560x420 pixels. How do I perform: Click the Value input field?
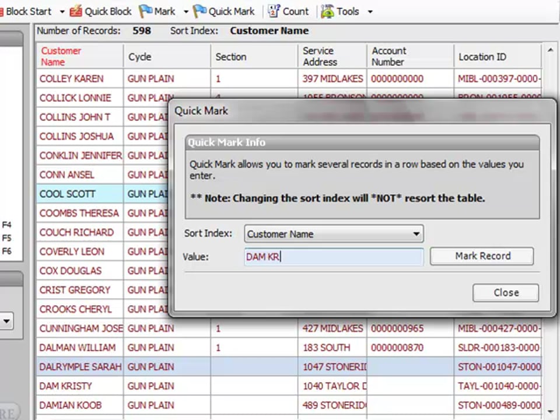click(x=334, y=257)
